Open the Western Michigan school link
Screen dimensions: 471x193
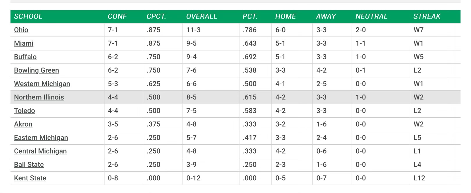(x=42, y=84)
